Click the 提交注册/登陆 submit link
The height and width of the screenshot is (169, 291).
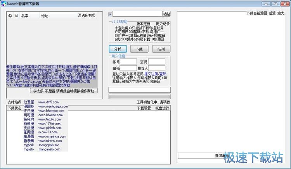[x=155, y=74]
